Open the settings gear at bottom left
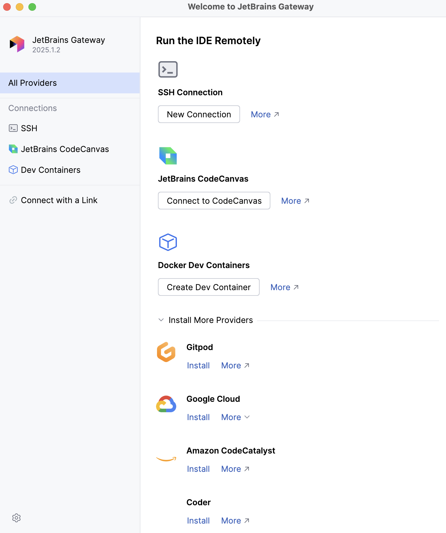This screenshot has width=446, height=533. (16, 518)
